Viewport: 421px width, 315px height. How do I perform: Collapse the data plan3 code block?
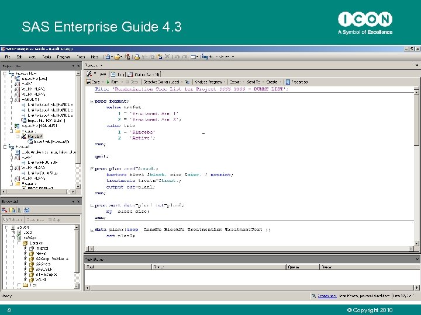(92, 230)
